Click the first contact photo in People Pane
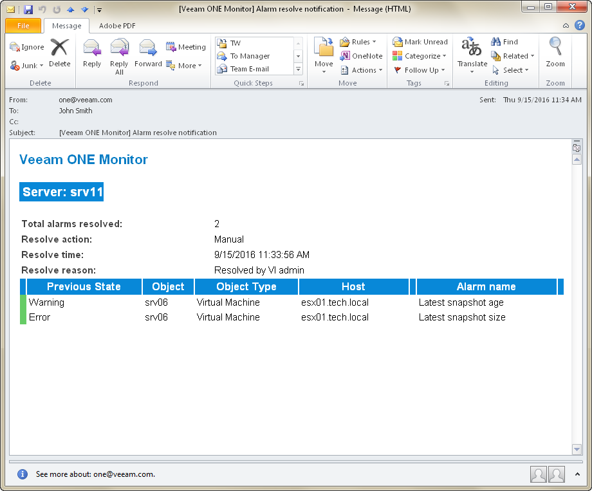 tap(539, 474)
